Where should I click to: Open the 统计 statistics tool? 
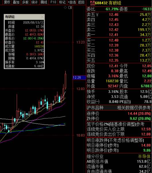pyautogui.click(x=35, y=2)
